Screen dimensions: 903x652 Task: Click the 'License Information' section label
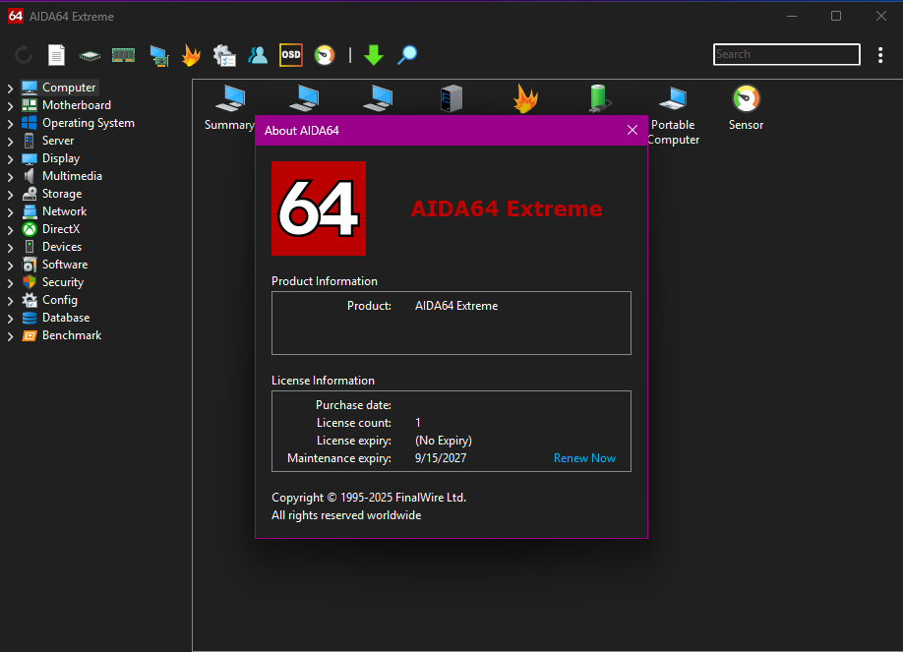(323, 381)
